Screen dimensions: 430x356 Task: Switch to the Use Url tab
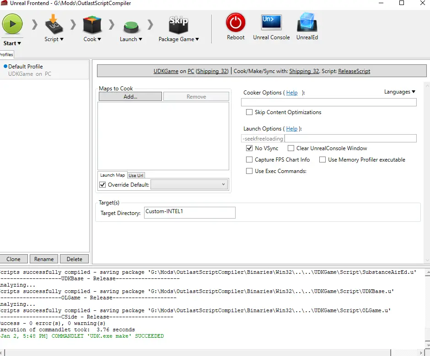[x=136, y=175]
